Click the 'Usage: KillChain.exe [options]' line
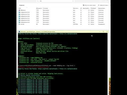Screen dimensions: 127x95 pos(29,39)
